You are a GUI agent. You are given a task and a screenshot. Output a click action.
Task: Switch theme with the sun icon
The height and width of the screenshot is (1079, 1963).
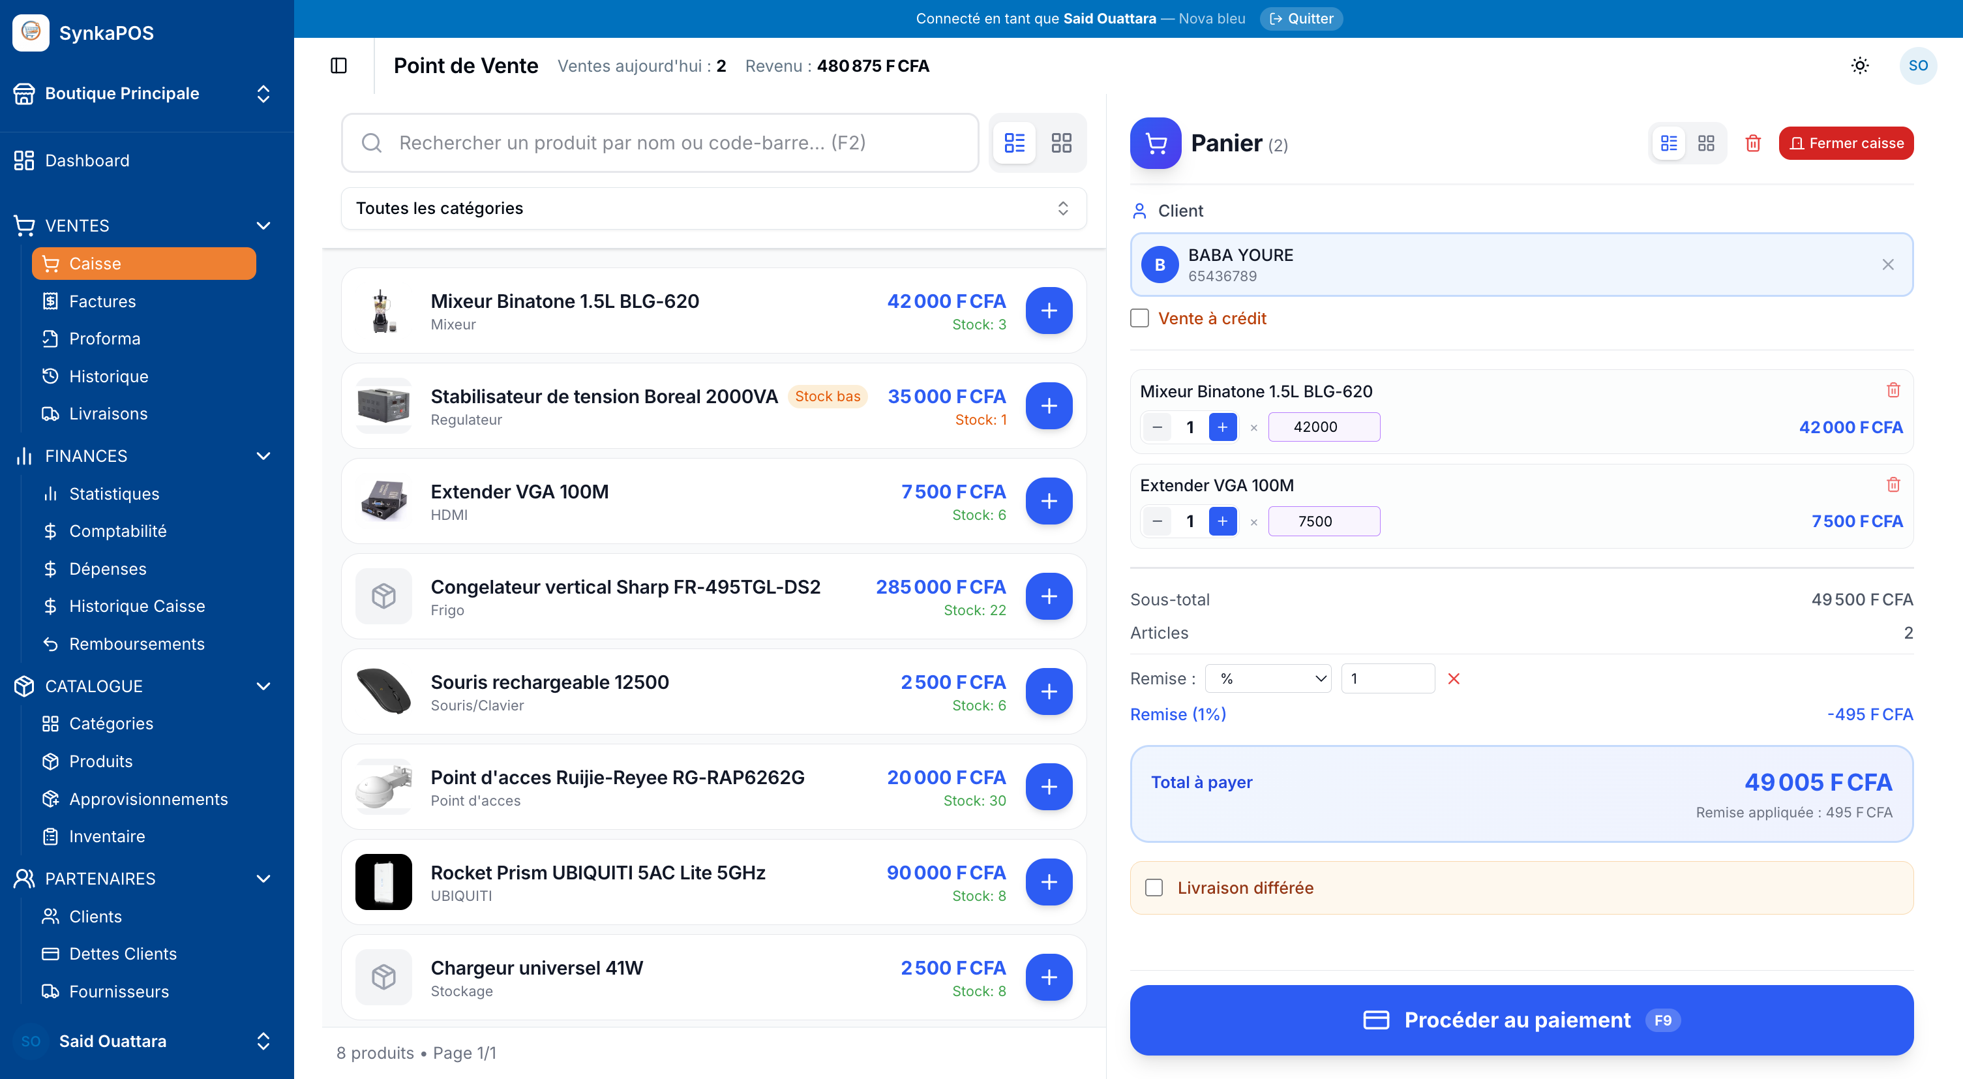(1859, 65)
